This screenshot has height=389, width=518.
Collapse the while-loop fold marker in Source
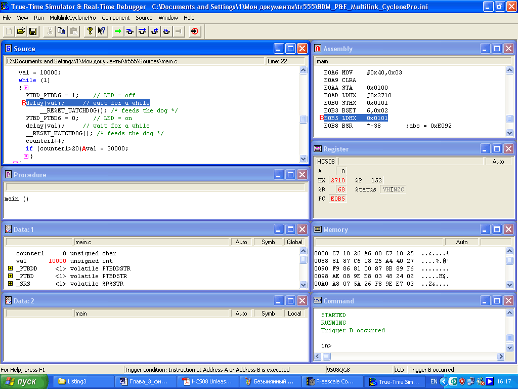tap(26, 88)
